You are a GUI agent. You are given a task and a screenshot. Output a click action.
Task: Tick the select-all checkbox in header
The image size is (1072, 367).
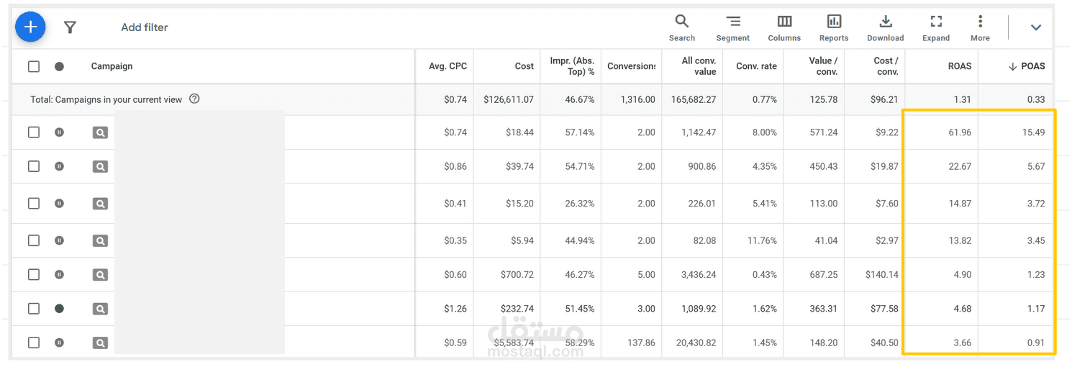[x=34, y=66]
